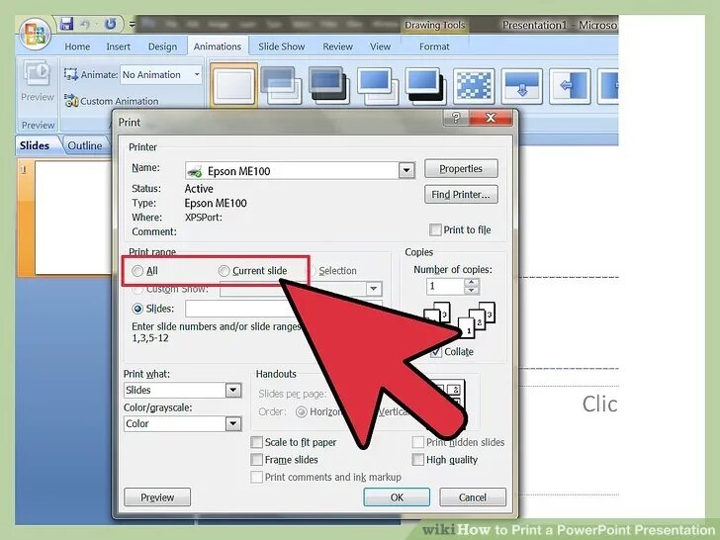Switch to the Outline pane tab
Image resolution: width=720 pixels, height=540 pixels.
(85, 145)
